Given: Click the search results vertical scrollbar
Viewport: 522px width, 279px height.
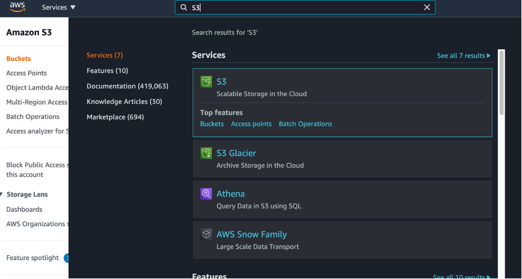Looking at the screenshot, I should click(501, 83).
